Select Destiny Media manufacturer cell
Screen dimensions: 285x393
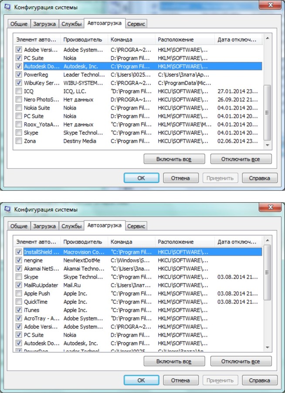tap(80, 141)
